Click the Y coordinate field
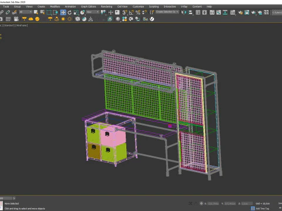The width and height of the screenshot is (282, 211). click(x=230, y=203)
